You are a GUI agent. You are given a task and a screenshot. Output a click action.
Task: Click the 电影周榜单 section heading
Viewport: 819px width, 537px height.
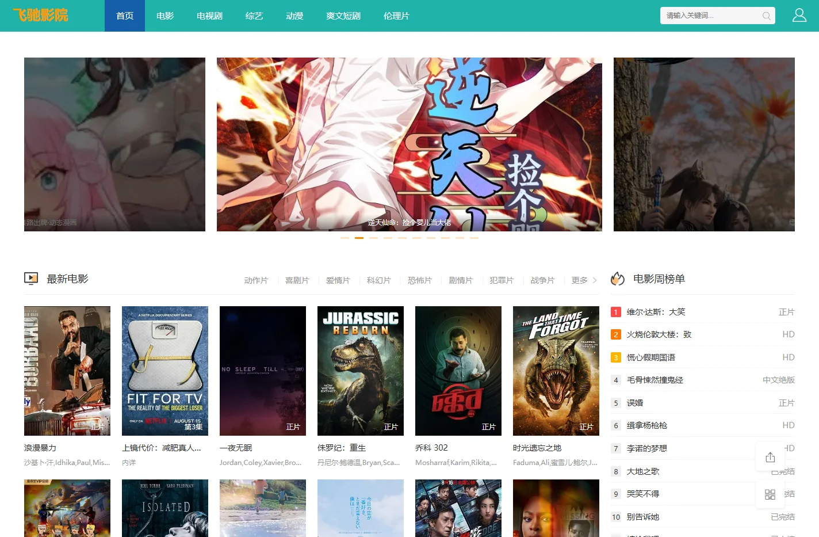click(659, 279)
